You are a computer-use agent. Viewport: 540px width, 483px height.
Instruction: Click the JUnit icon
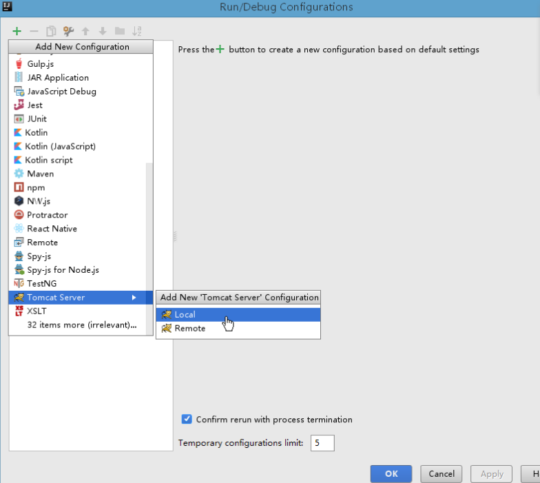point(19,119)
